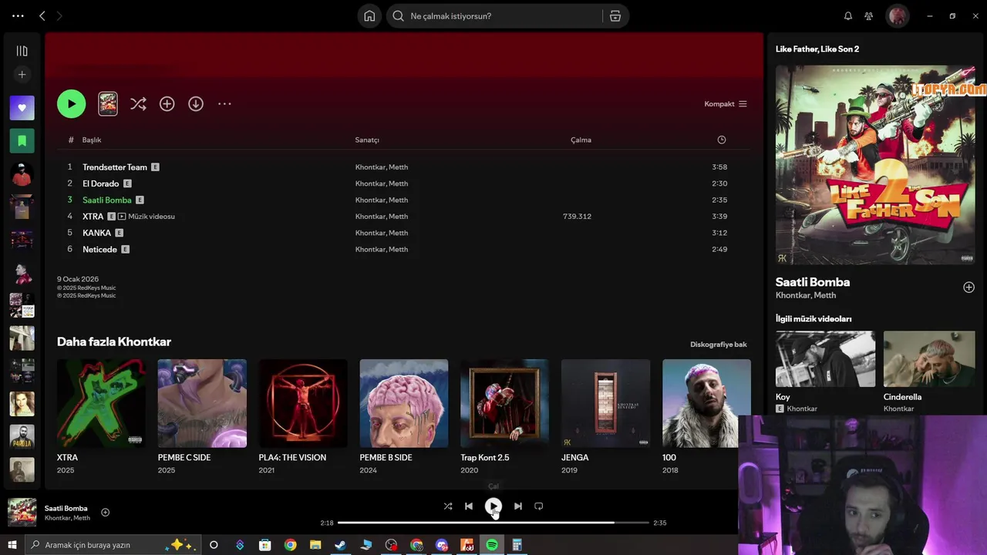987x555 pixels.
Task: Seek within the playback progress bar
Action: (493, 523)
